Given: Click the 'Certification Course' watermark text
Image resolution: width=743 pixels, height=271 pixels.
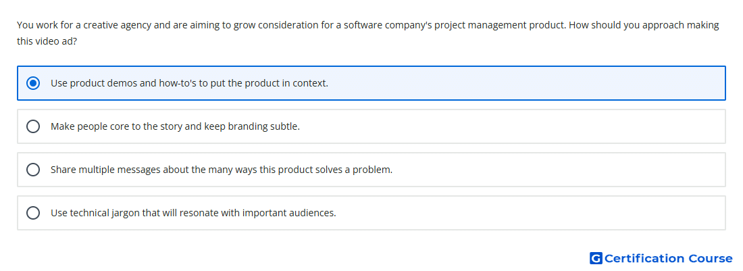Looking at the screenshot, I should (x=668, y=258).
